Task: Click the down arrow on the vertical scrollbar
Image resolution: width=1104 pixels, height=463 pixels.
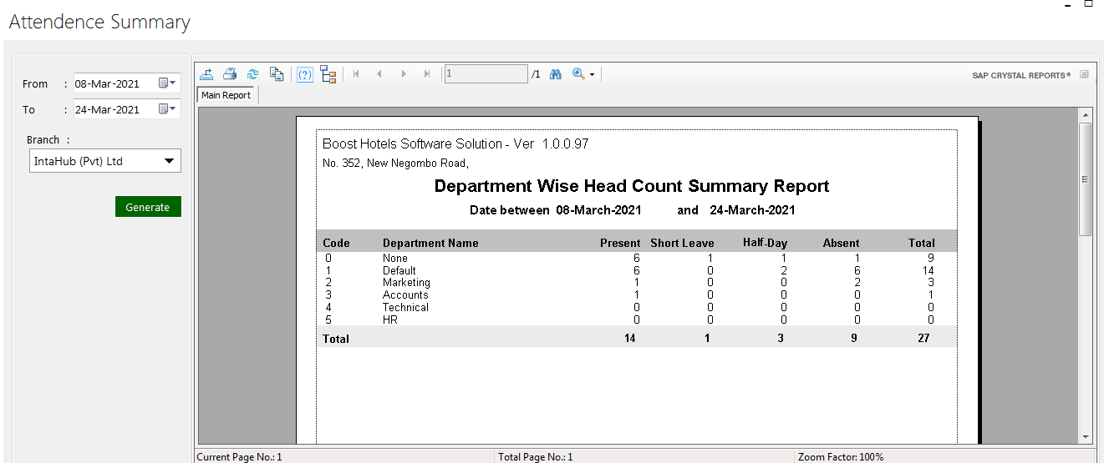Action: coord(1086,436)
